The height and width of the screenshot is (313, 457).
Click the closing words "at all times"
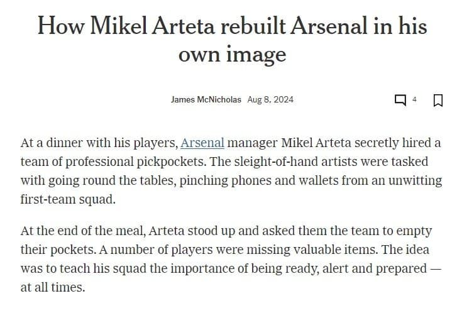click(53, 287)
